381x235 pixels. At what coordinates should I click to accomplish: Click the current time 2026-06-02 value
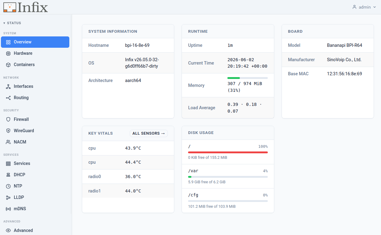pos(247,63)
